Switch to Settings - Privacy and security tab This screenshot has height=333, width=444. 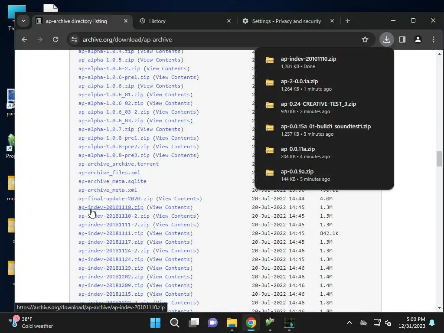point(287,21)
